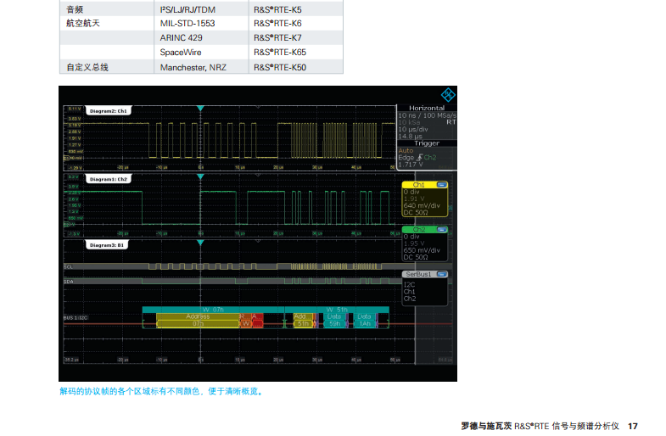
Task: Open the SerBus1 header
Action: click(418, 274)
